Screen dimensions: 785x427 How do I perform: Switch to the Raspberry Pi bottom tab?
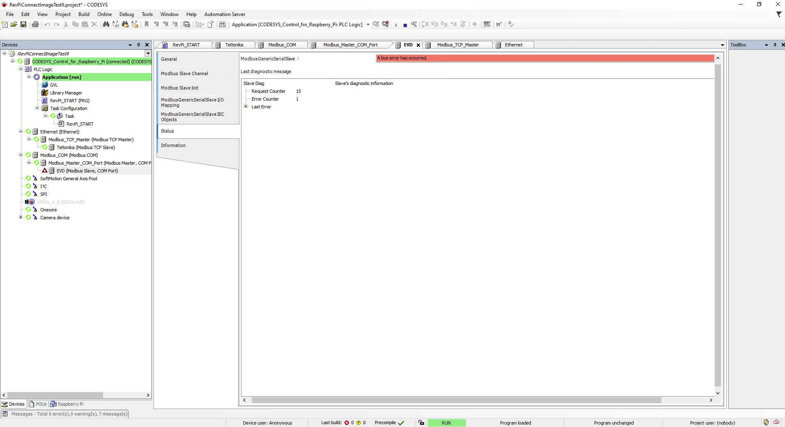click(x=67, y=404)
